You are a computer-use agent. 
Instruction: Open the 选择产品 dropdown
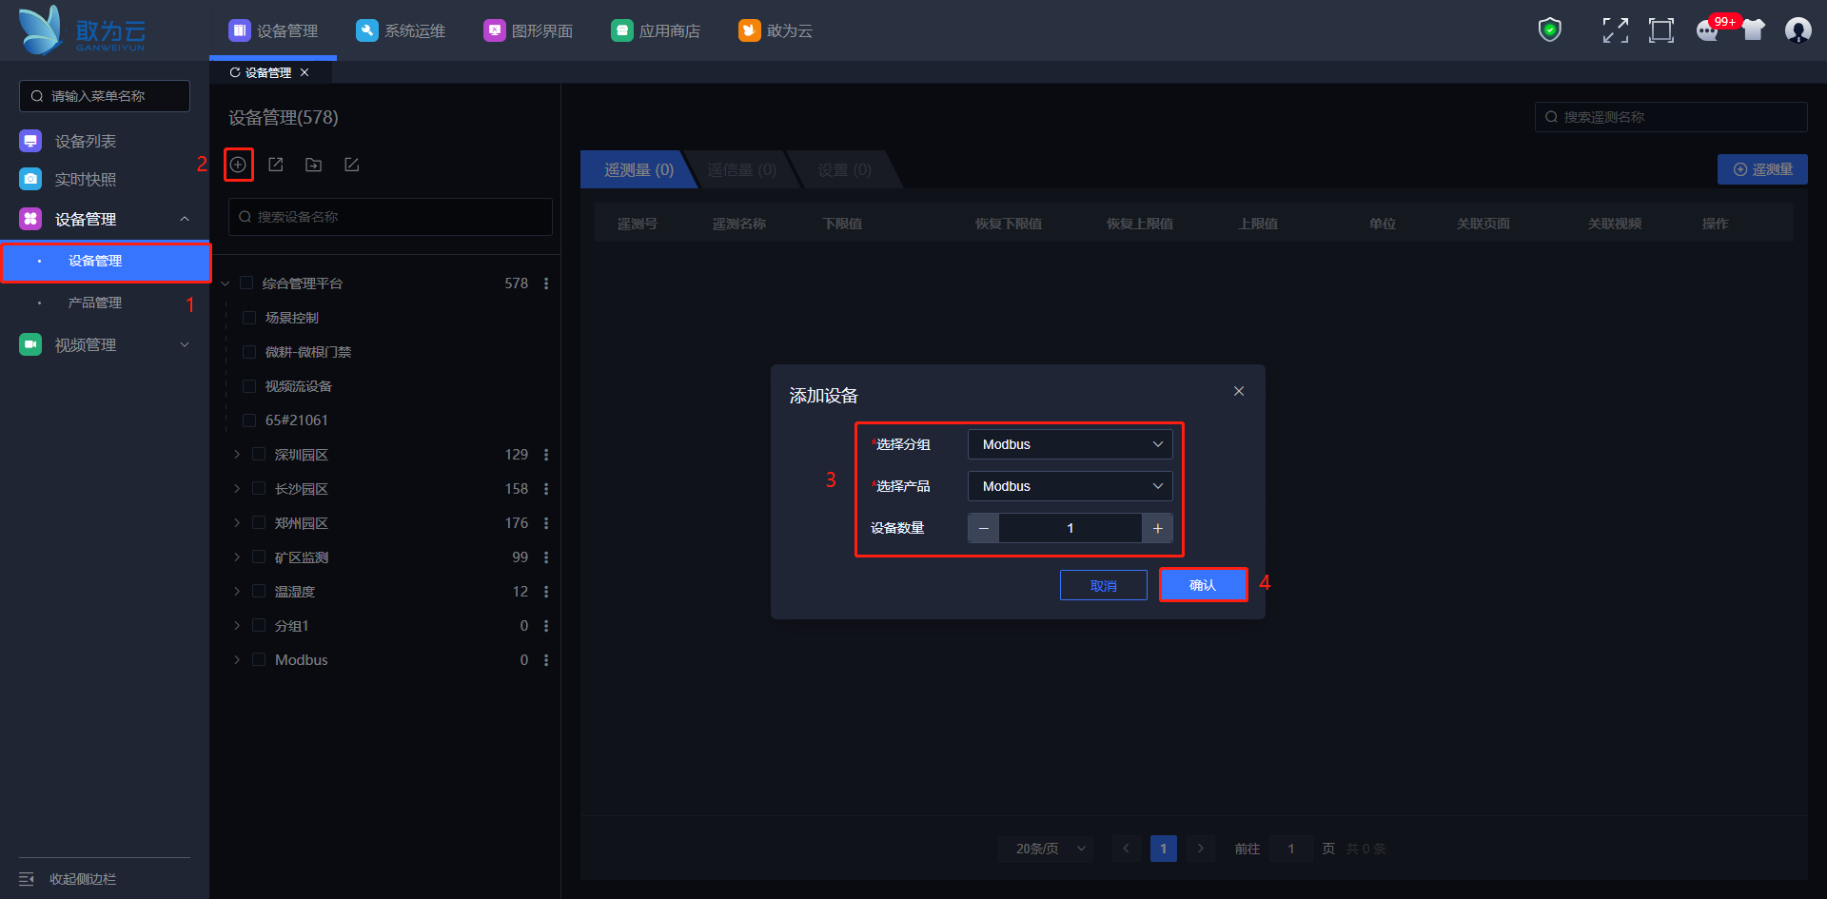click(1070, 486)
